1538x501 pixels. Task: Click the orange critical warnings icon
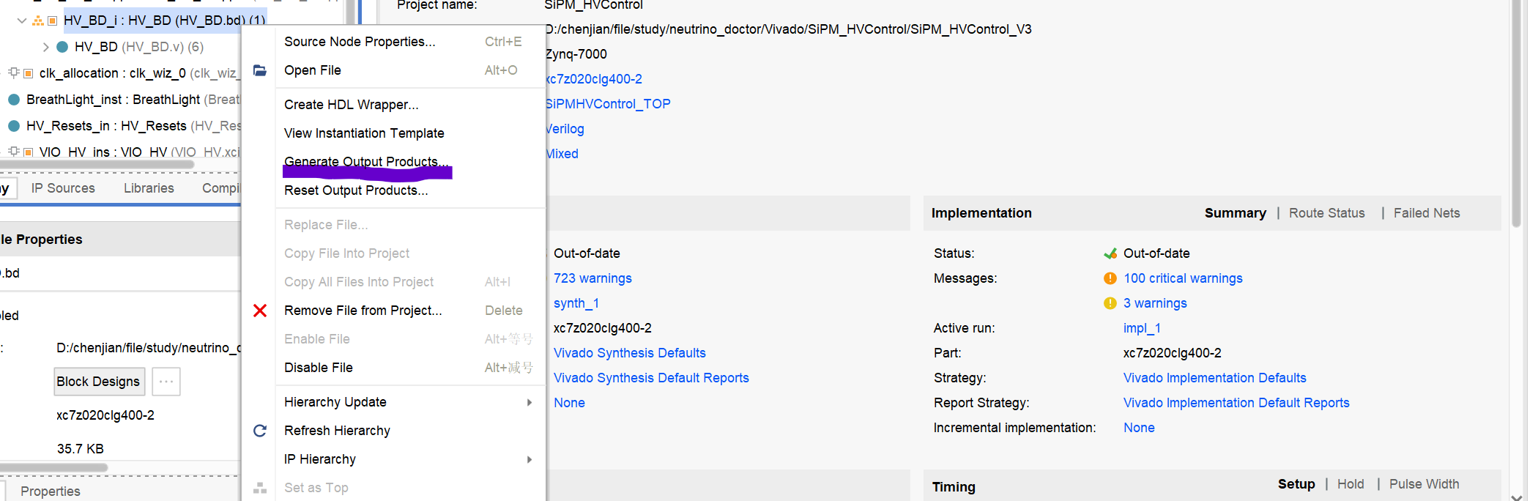tap(1110, 278)
